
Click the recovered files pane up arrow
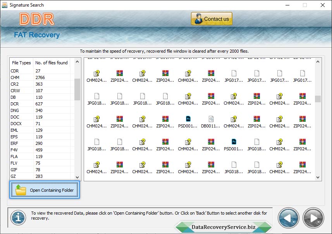[x=318, y=62]
